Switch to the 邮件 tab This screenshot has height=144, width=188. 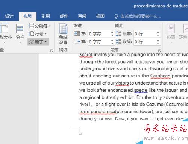64,16
